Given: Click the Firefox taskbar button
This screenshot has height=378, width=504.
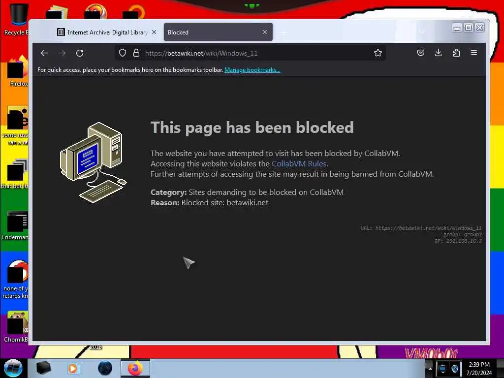Looking at the screenshot, I should [135, 368].
